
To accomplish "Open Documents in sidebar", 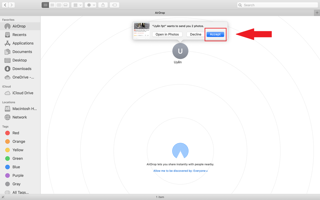I will pos(20,52).
